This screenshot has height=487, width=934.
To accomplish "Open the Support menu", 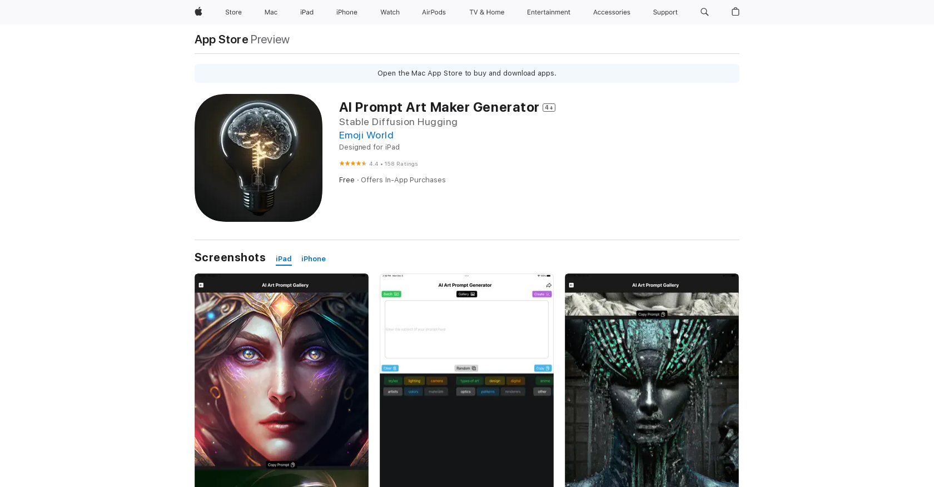I will pyautogui.click(x=665, y=12).
